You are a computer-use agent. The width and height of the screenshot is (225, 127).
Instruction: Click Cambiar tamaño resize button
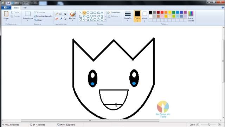[x=43, y=16]
